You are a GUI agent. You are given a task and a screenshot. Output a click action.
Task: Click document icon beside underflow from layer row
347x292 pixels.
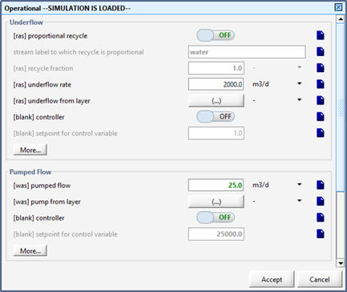tap(321, 100)
